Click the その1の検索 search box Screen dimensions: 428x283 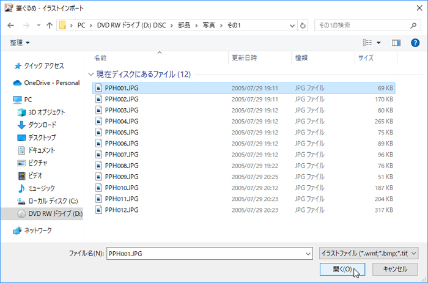(x=367, y=26)
